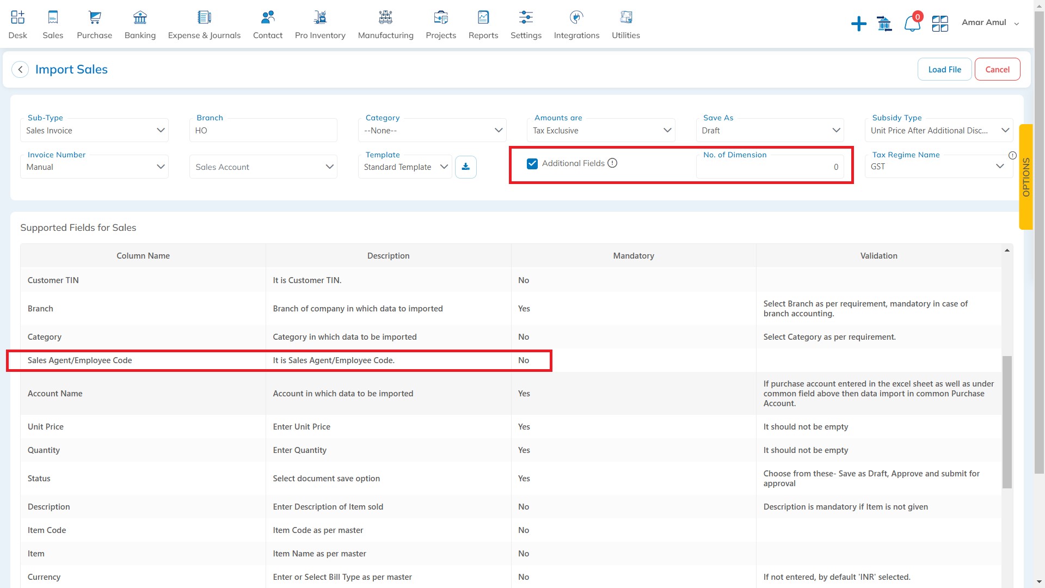Scroll down the supported fields list
1045x588 pixels.
[x=1009, y=583]
